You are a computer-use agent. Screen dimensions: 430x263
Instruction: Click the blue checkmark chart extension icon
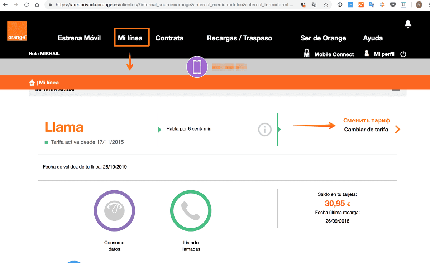pyautogui.click(x=350, y=5)
